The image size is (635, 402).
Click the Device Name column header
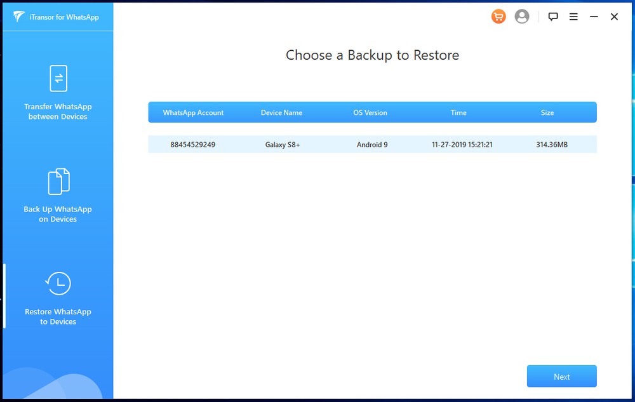click(281, 112)
